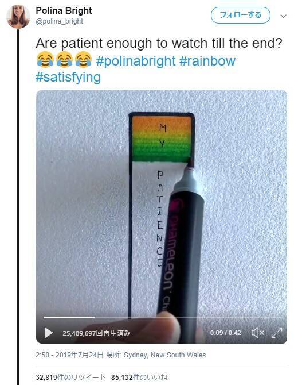Screen dimensions: 302x385
Task: Click the first laughing emoji
Action: coord(45,59)
